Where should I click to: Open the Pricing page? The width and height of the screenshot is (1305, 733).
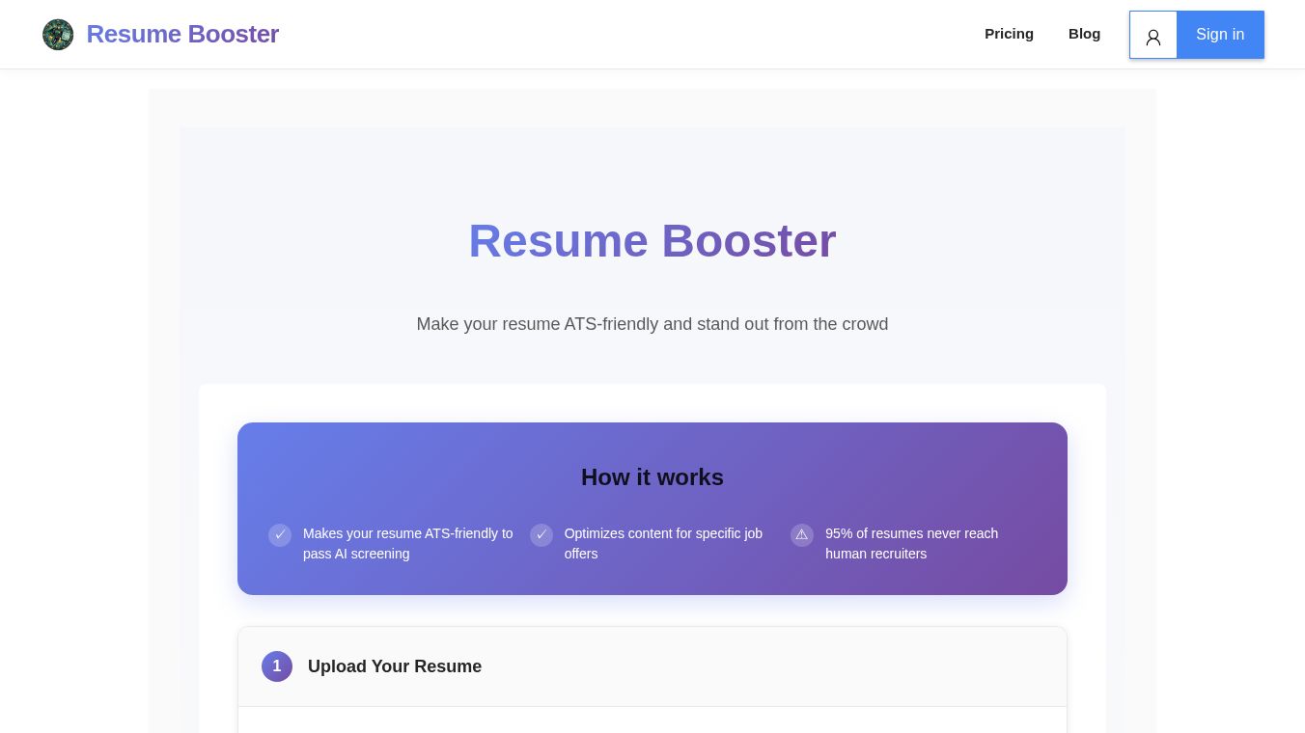point(1009,34)
